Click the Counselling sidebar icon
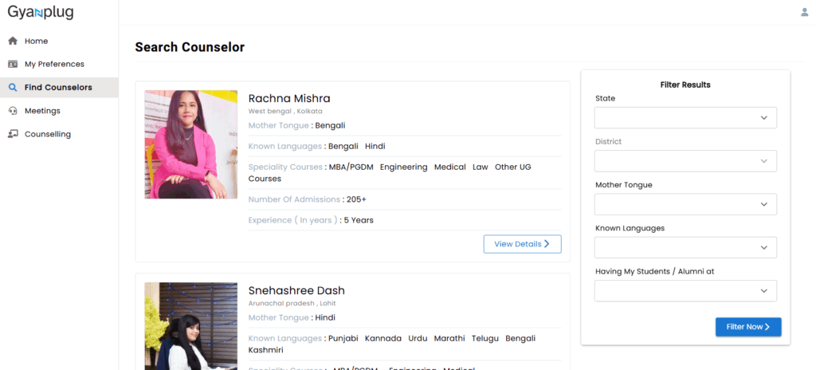The width and height of the screenshot is (816, 370). click(x=13, y=134)
